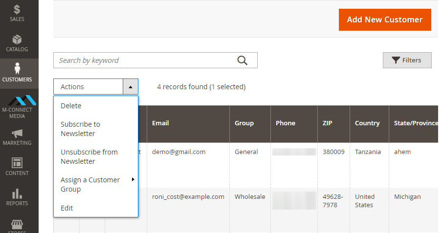443x233 pixels.
Task: Open the Marketing megaphone icon
Action: click(17, 136)
